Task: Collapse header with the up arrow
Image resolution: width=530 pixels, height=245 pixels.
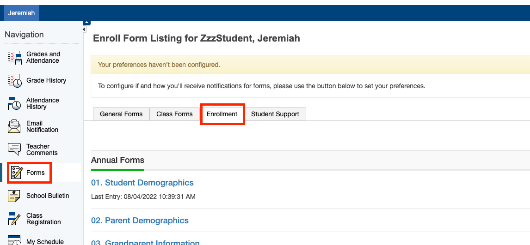Action: [x=87, y=23]
